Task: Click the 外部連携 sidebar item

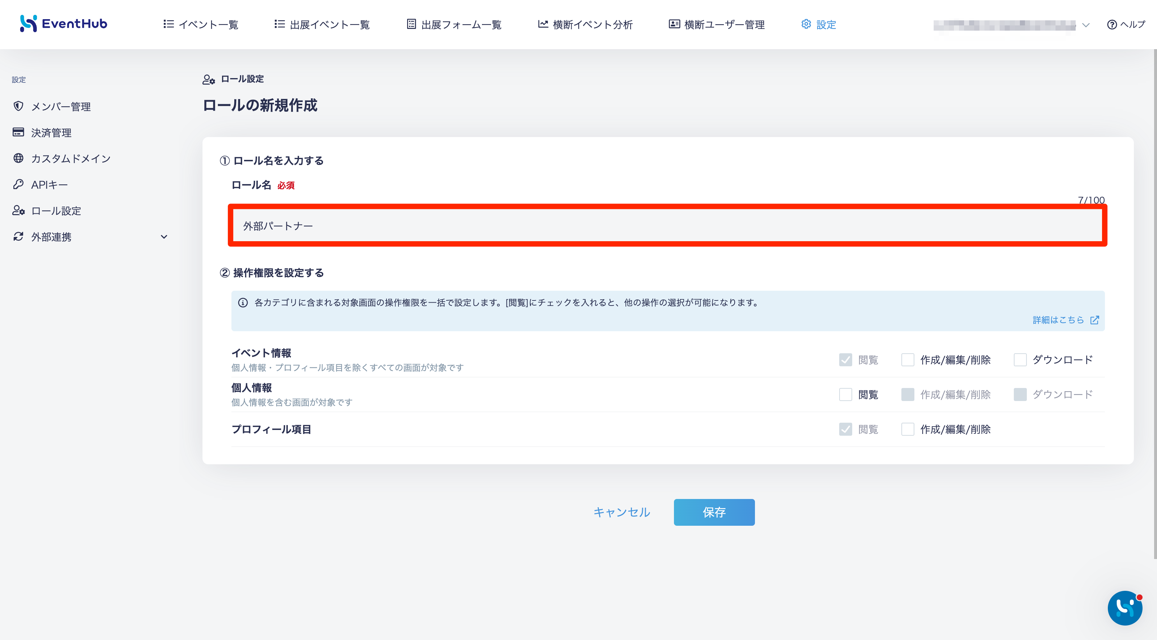Action: (42, 237)
